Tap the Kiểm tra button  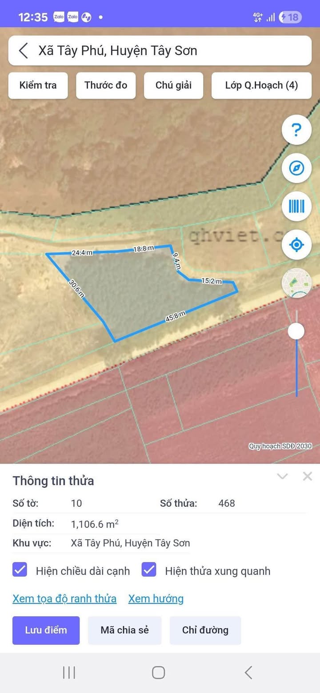pos(38,85)
